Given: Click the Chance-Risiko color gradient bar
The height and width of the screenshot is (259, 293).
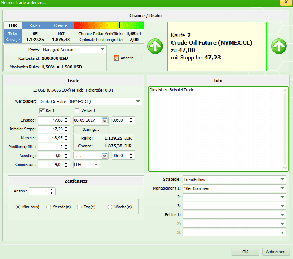Looking at the screenshot, I should [x=104, y=25].
